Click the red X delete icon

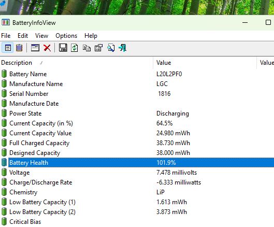pos(47,48)
